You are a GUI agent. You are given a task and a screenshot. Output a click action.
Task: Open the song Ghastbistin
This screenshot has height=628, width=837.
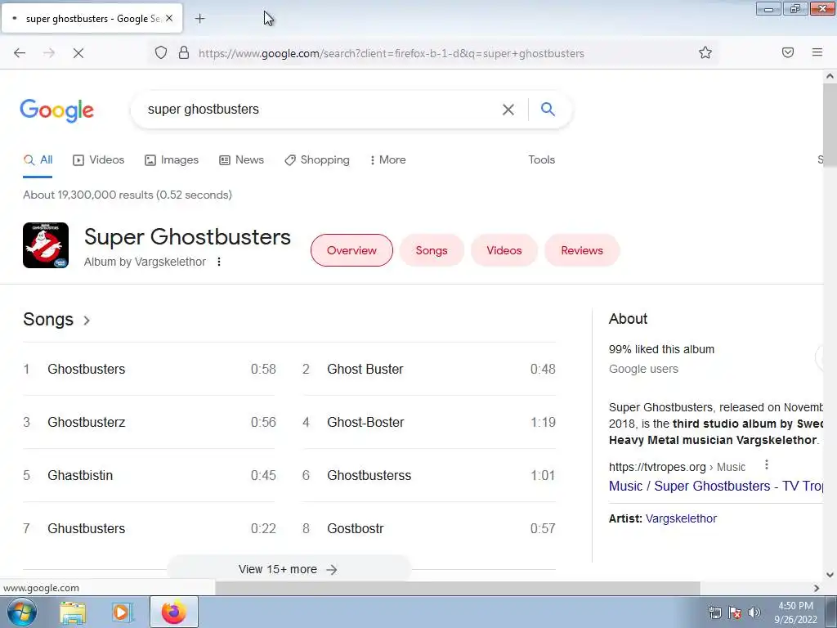(x=150, y=475)
